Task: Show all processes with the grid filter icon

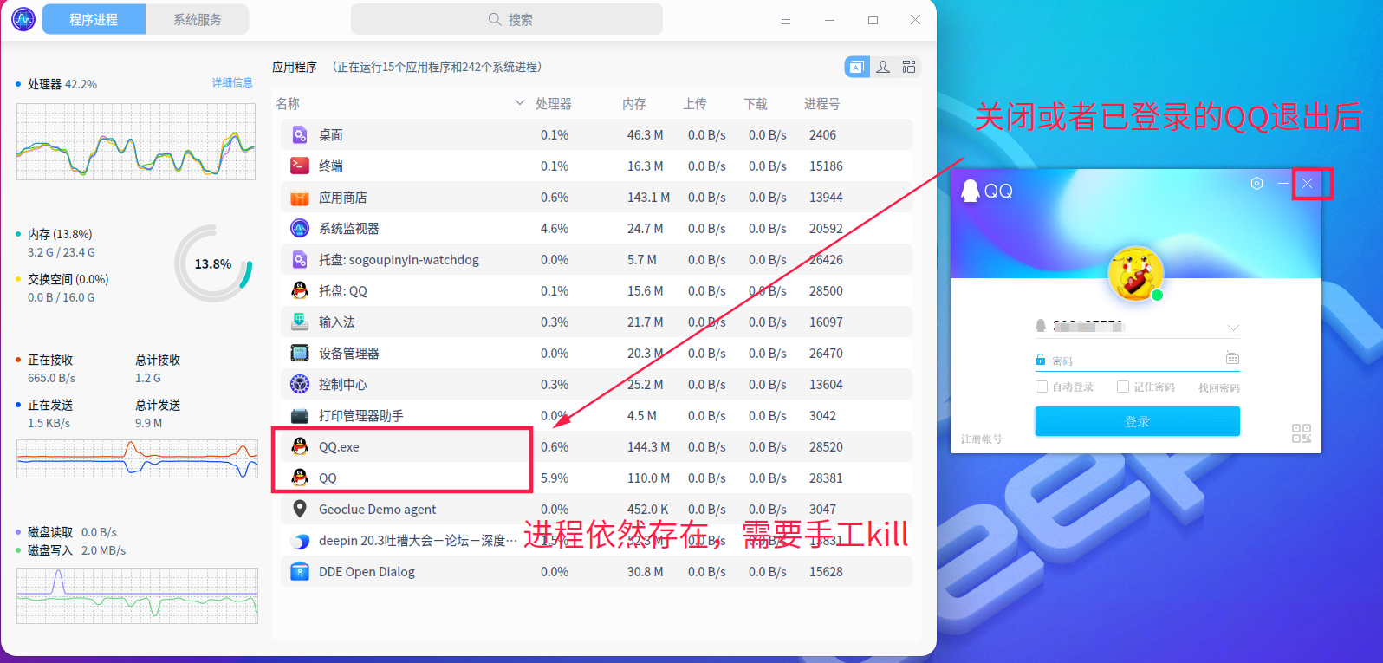Action: pos(909,67)
